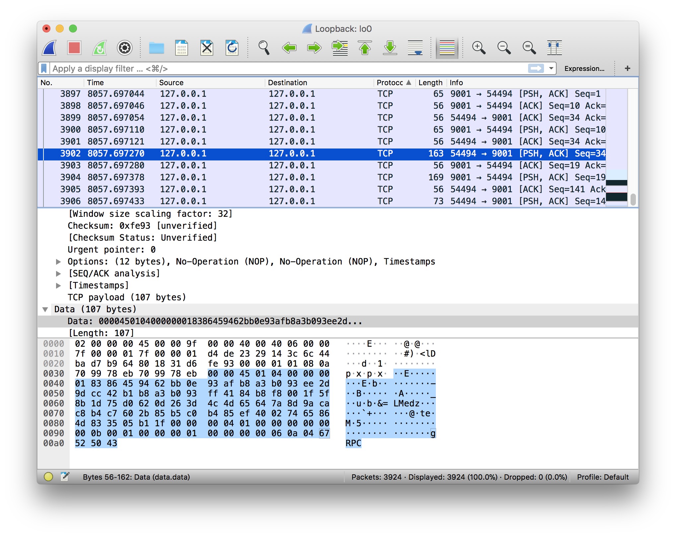
Task: Click the Expression... button
Action: click(x=584, y=69)
